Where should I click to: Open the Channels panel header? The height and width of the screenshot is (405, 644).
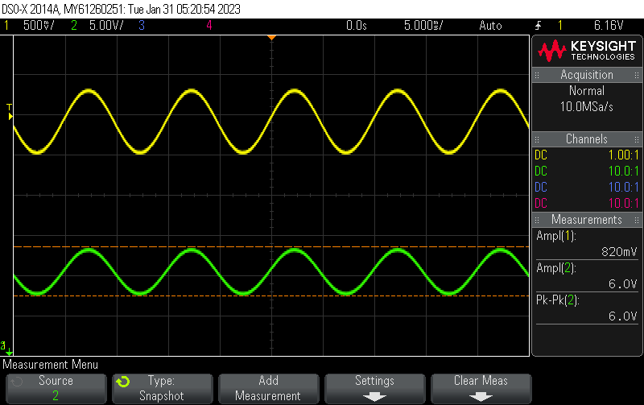coord(587,139)
